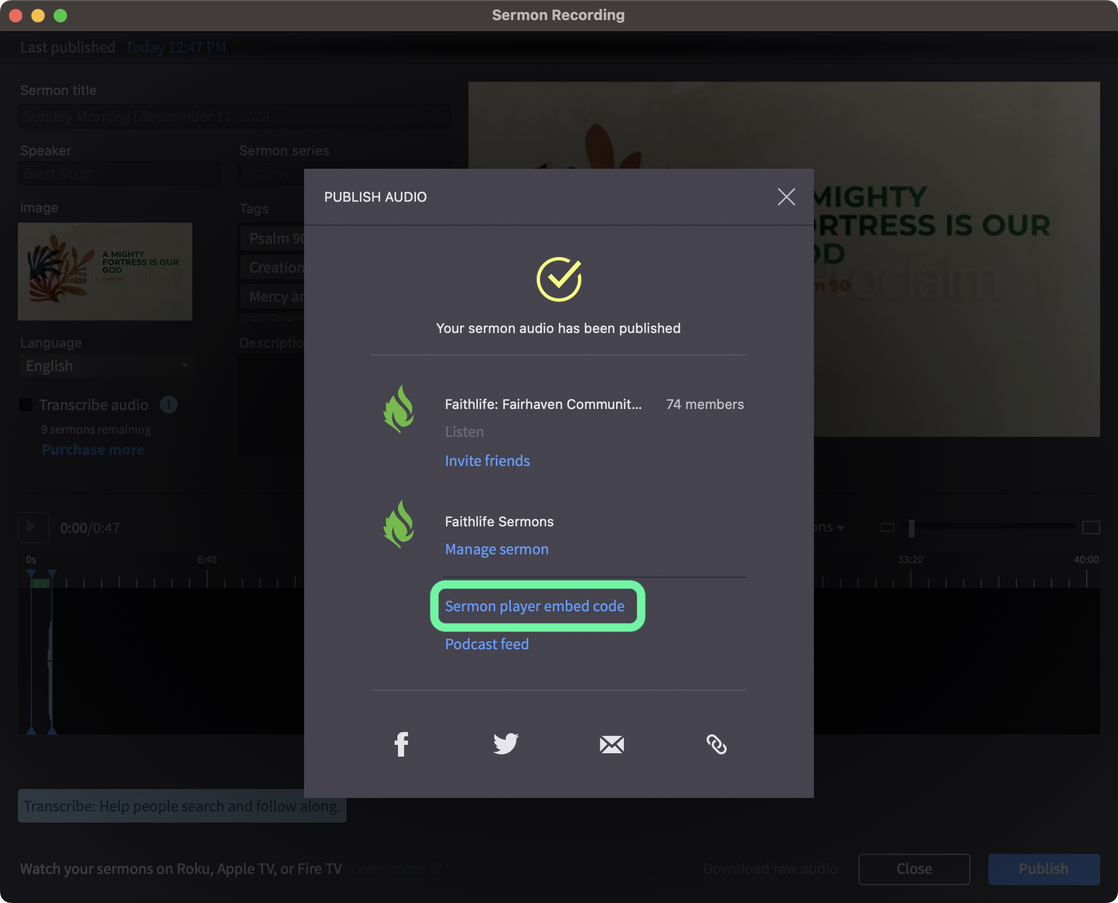1118x903 pixels.
Task: Click the Sermon series field
Action: point(272,173)
